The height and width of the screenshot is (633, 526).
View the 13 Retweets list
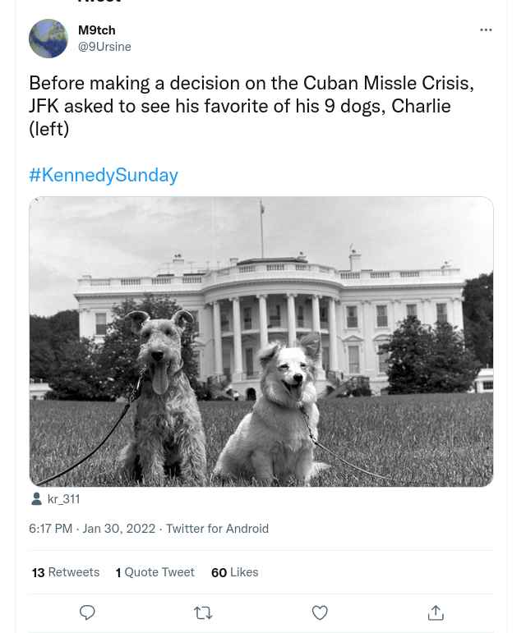66,572
